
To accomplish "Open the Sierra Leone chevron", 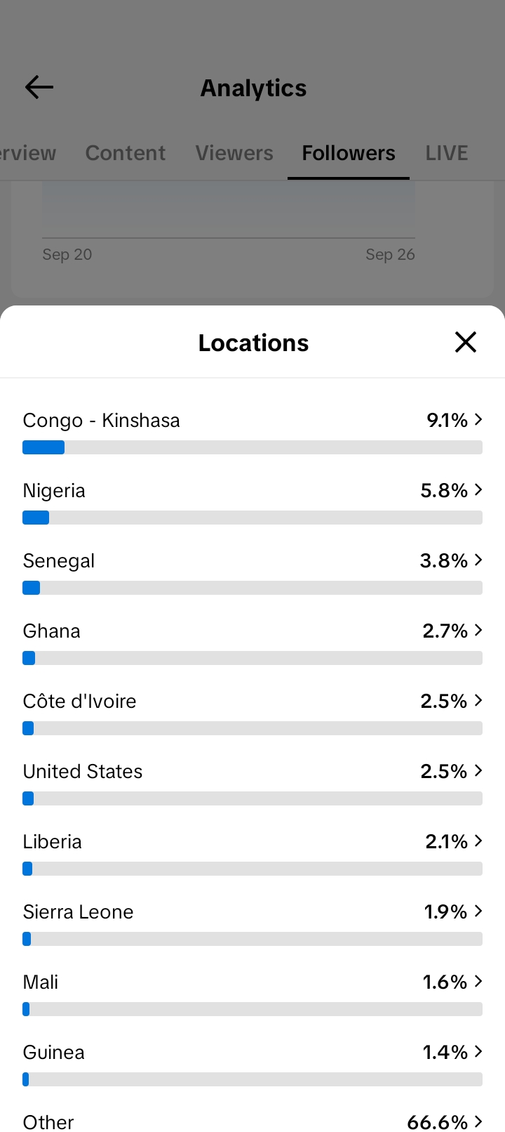I will point(478,911).
